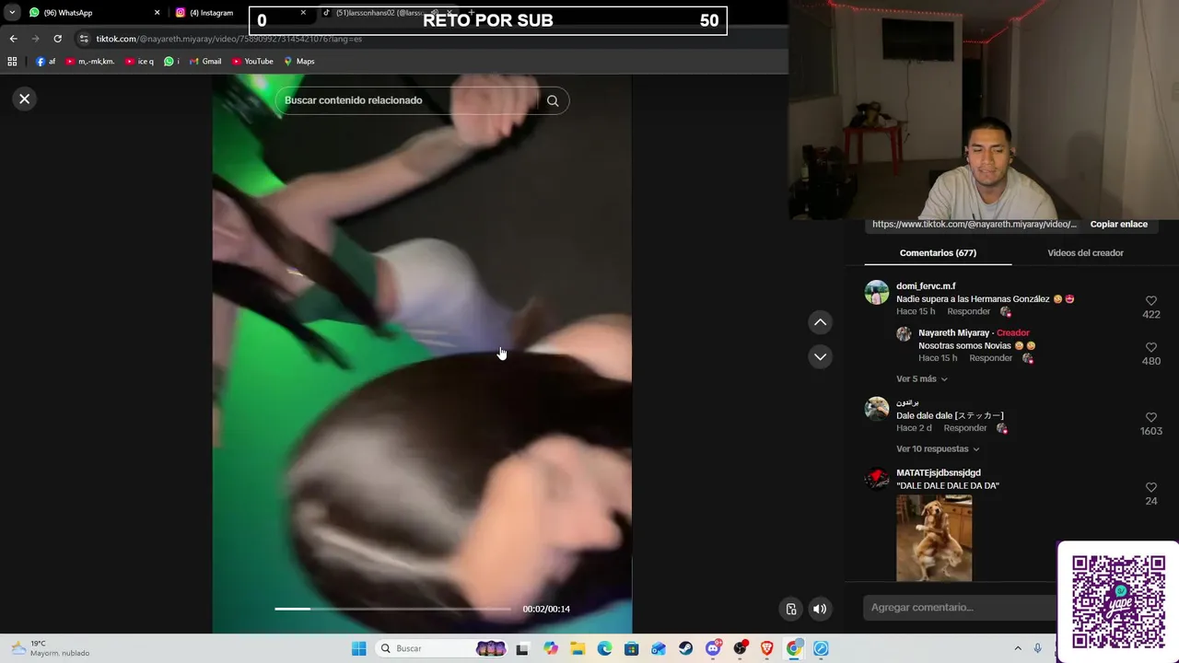This screenshot has height=663, width=1179.
Task: Open the WhatsApp 'i' bookmark
Action: click(171, 62)
